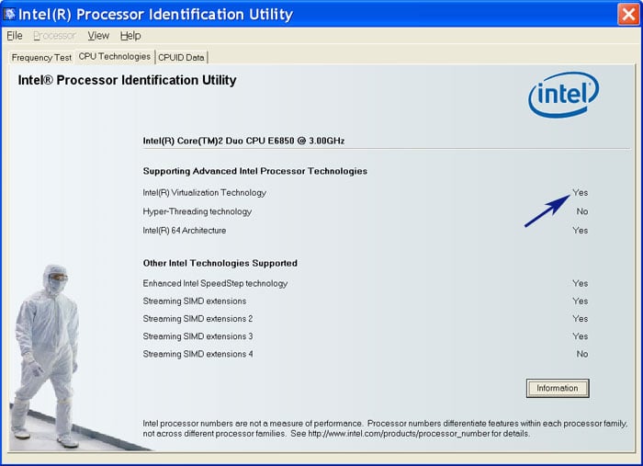
Task: Click the Streaming SIMD extensions label
Action: pyautogui.click(x=195, y=301)
